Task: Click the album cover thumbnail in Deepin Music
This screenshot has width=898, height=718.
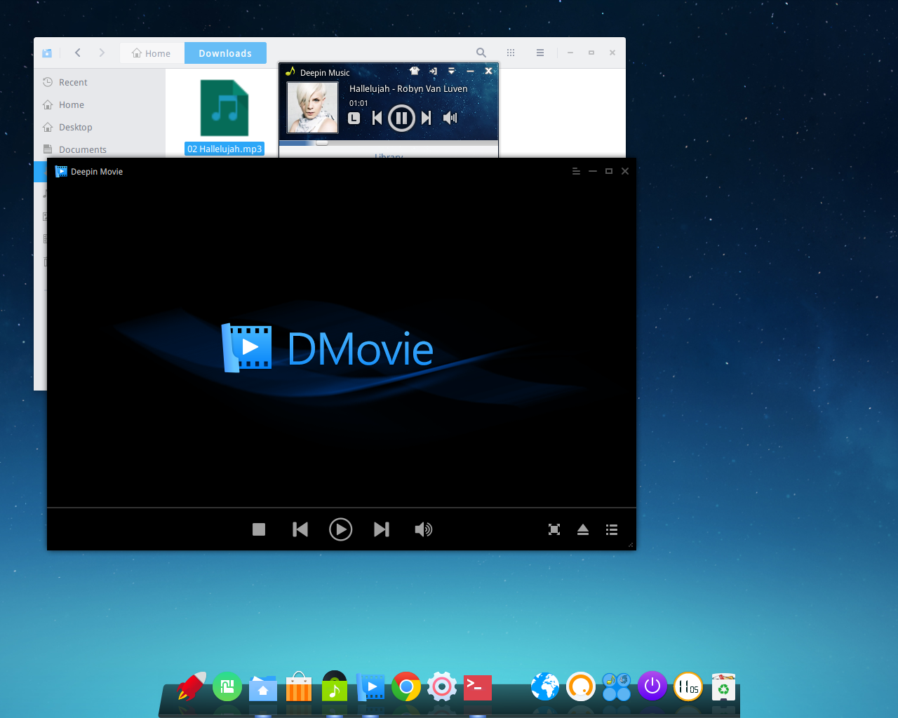Action: [313, 107]
